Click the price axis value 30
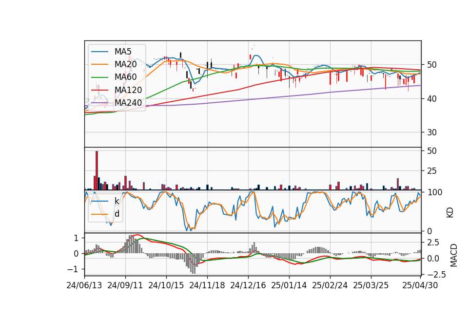The image size is (468, 336). (x=432, y=132)
